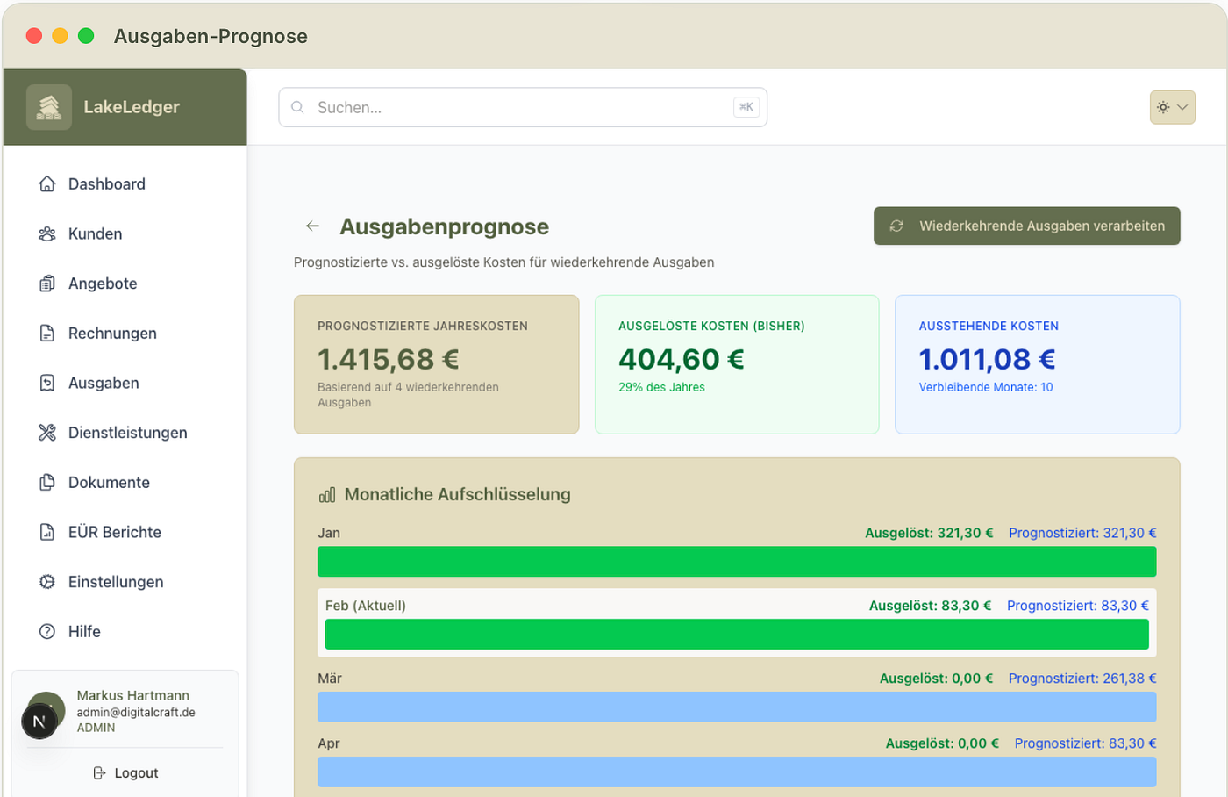
Task: Open Dokumente in the sidebar
Action: click(x=125, y=482)
